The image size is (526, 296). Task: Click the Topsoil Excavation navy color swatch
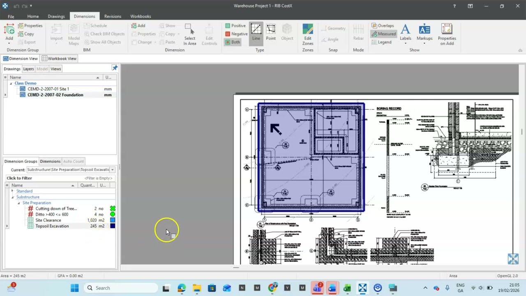(x=113, y=226)
